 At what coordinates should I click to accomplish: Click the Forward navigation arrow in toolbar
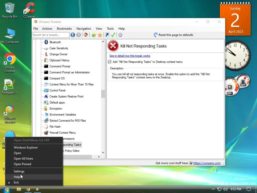[79, 35]
